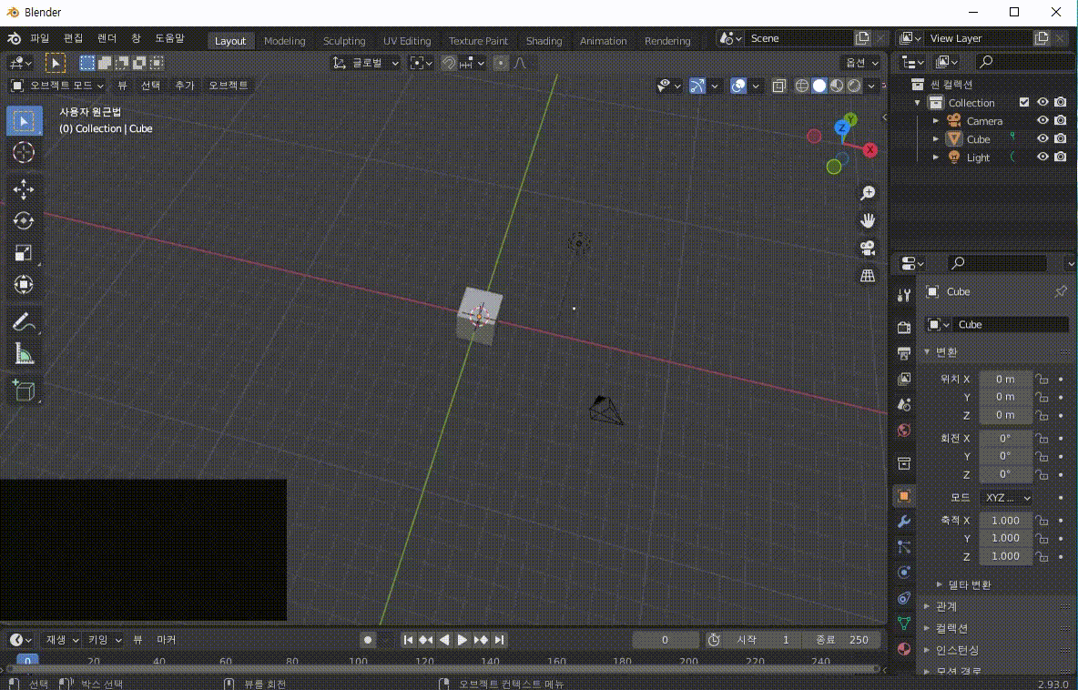Disable Cube in renders camera icon
1078x690 pixels.
pos(1061,139)
